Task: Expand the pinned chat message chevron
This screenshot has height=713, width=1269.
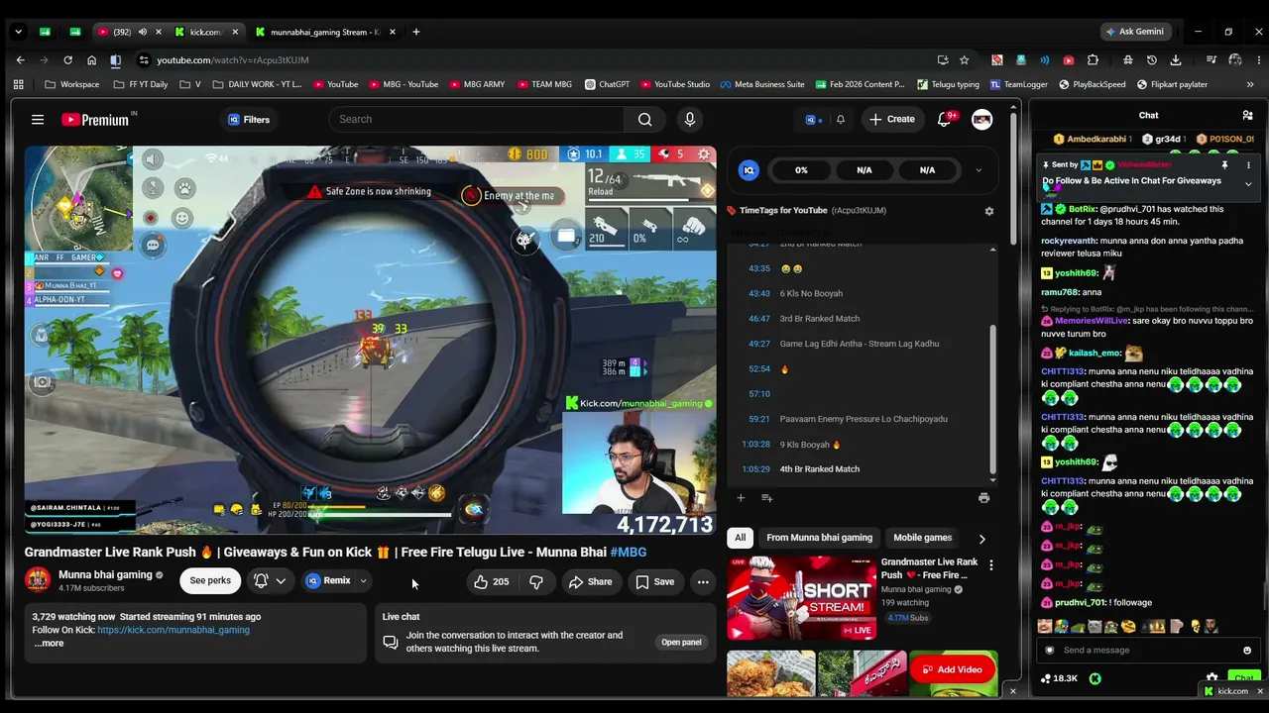Action: (x=1248, y=184)
